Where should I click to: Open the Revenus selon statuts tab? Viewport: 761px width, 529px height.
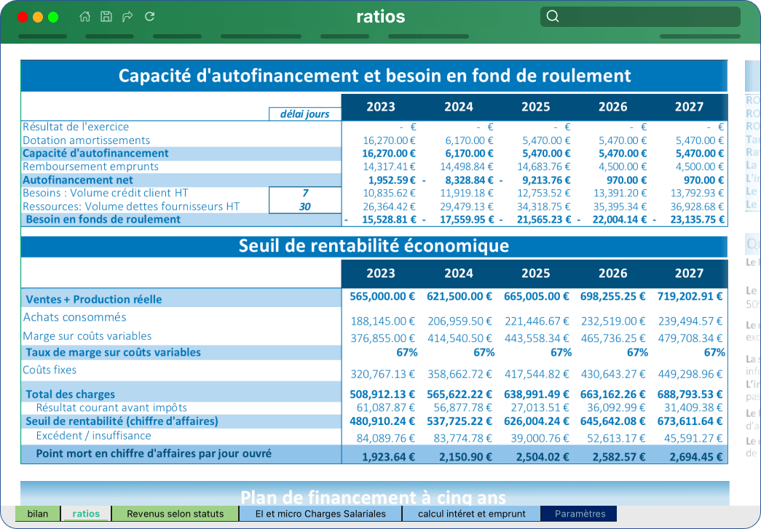point(176,514)
